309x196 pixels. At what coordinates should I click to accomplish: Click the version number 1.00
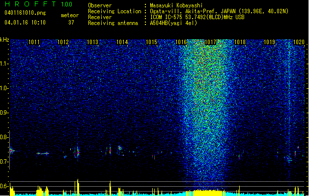67,4
